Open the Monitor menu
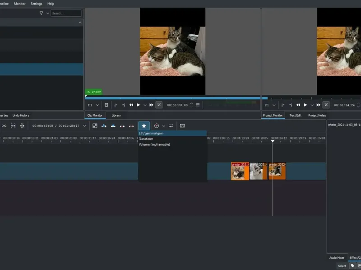361x270 pixels. pyautogui.click(x=19, y=4)
